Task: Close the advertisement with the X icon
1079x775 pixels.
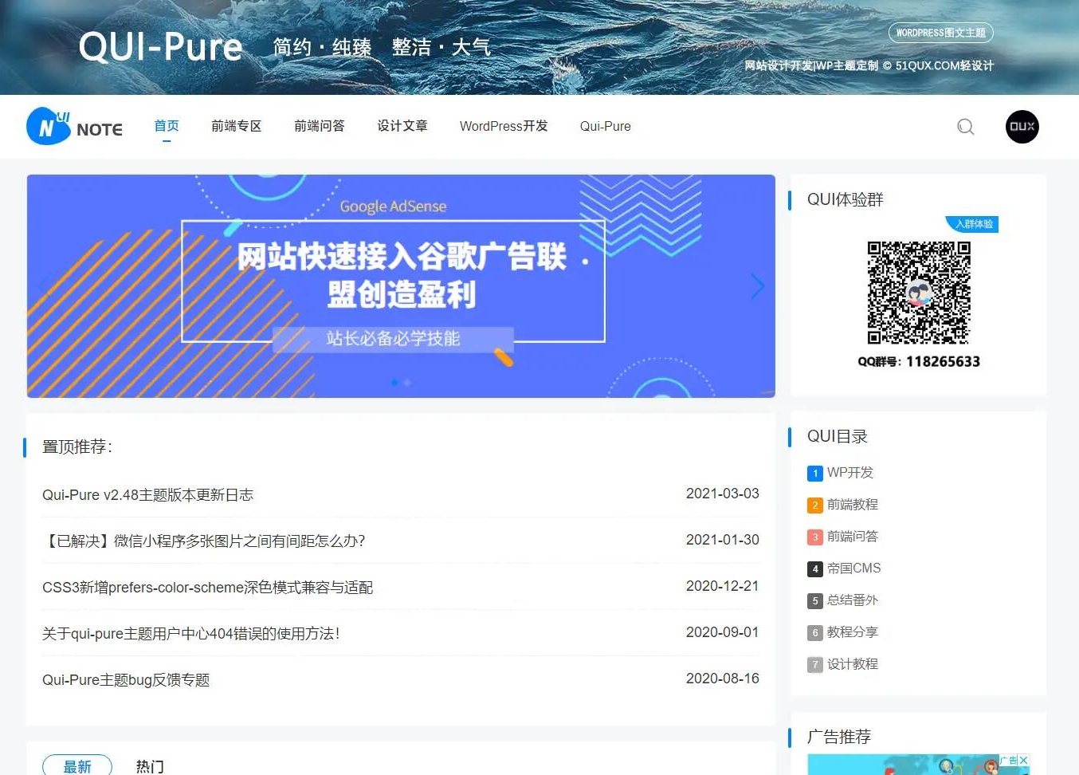Action: (1024, 759)
